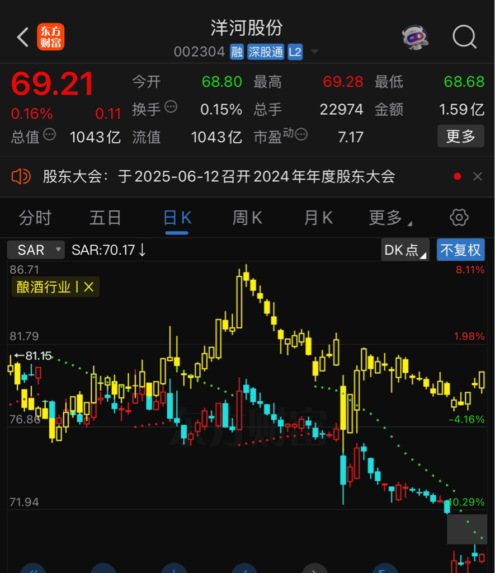
Task: Open chart settings gear icon
Action: [459, 218]
